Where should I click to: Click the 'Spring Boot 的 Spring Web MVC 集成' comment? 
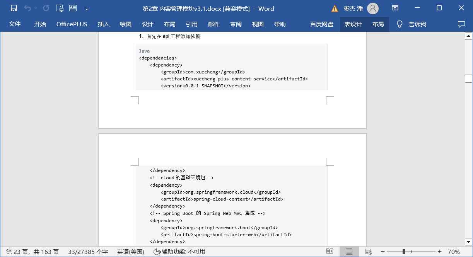coord(208,213)
